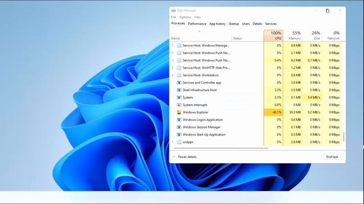Expand Service Host: Windows Manage... row
Viewport: 364px width, 204px height.
(x=172, y=45)
